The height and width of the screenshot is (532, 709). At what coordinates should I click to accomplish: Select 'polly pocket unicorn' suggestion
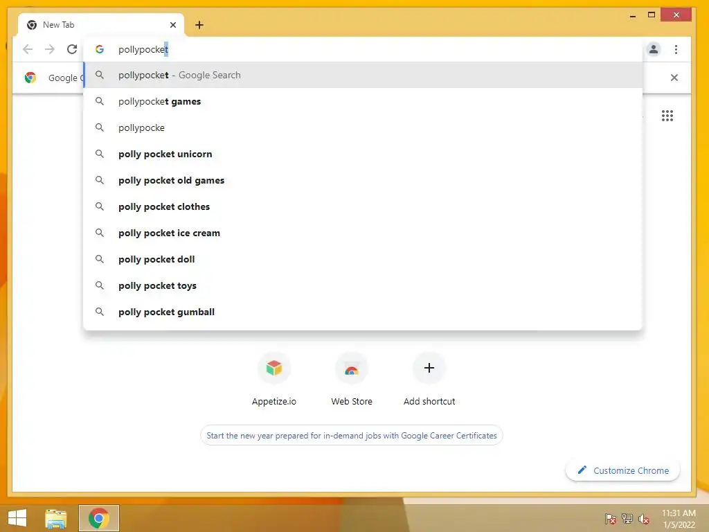click(363, 154)
